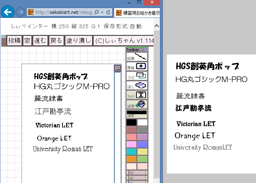This screenshot has width=256, height=183.
Task: Adjust the R0 red slider
Action: (x=137, y=173)
